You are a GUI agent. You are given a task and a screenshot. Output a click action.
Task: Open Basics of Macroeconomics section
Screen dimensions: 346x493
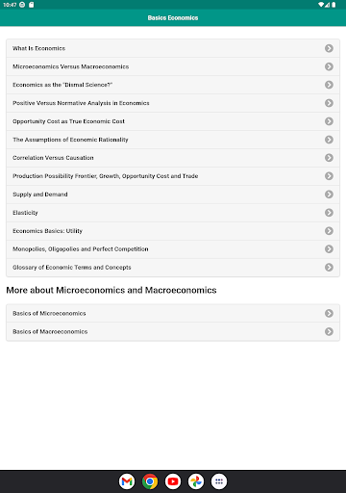(x=173, y=331)
